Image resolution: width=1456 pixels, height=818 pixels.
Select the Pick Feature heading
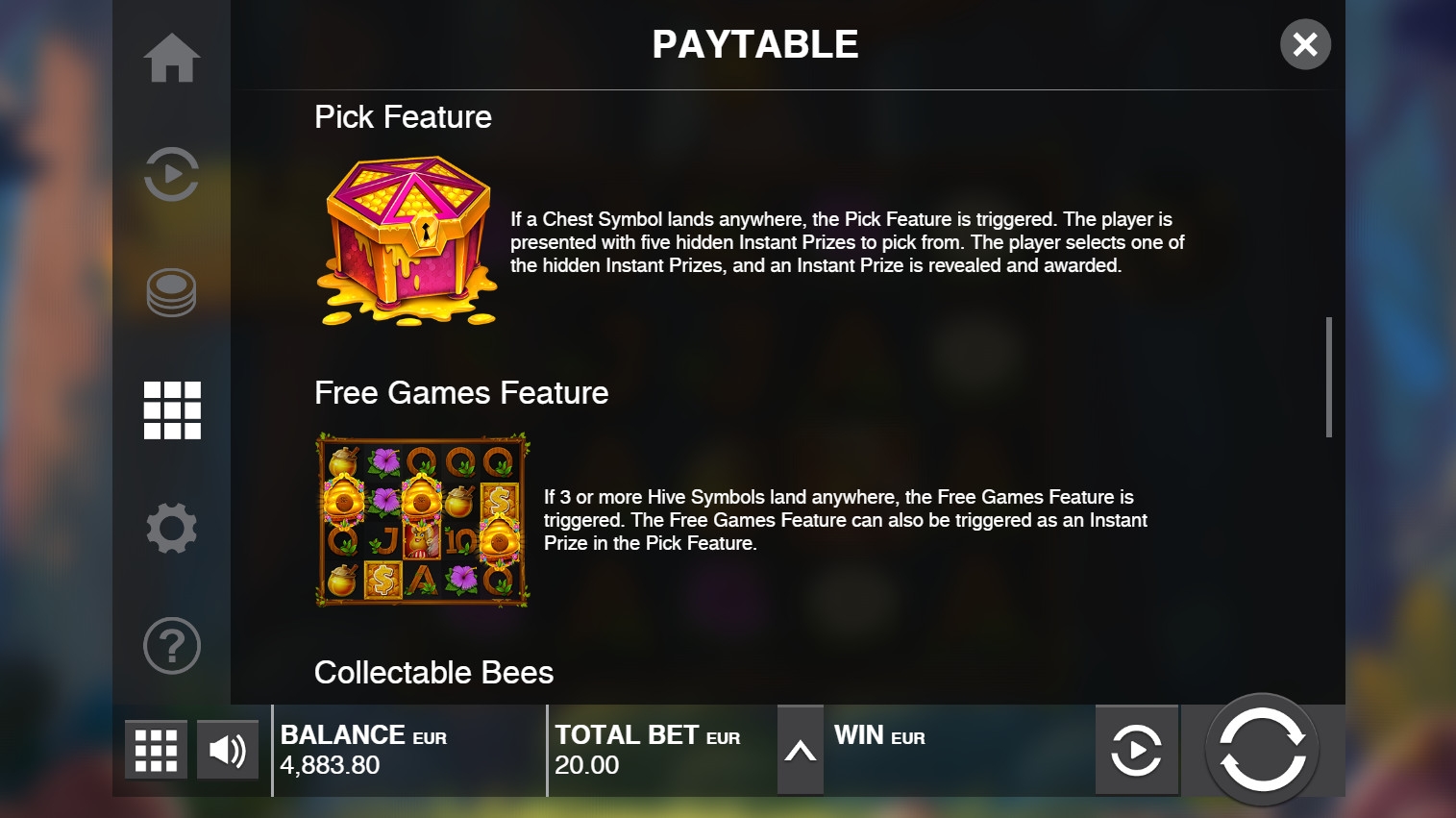click(403, 117)
